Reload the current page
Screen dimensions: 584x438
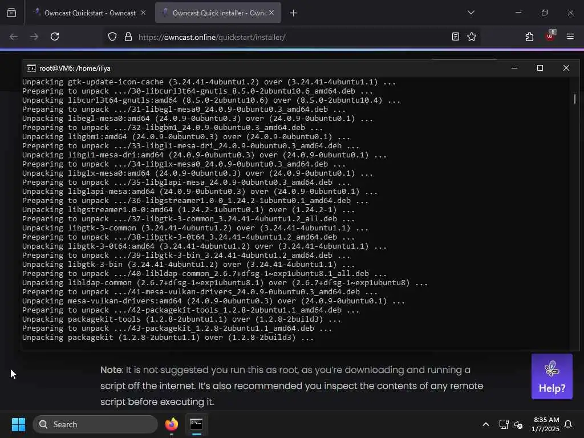(x=55, y=37)
